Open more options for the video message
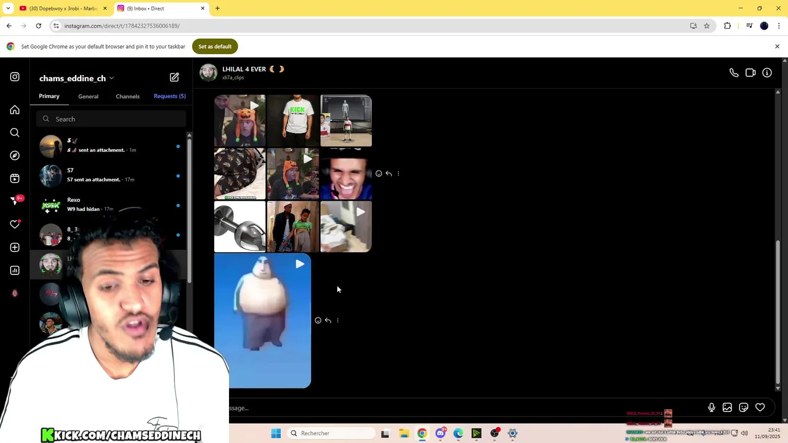 (x=337, y=321)
